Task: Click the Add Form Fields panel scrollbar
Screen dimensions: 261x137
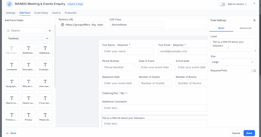Action: (x=55, y=57)
